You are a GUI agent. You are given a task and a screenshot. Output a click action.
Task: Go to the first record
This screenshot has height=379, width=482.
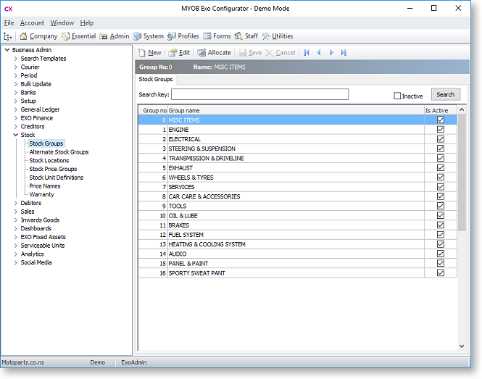(307, 53)
